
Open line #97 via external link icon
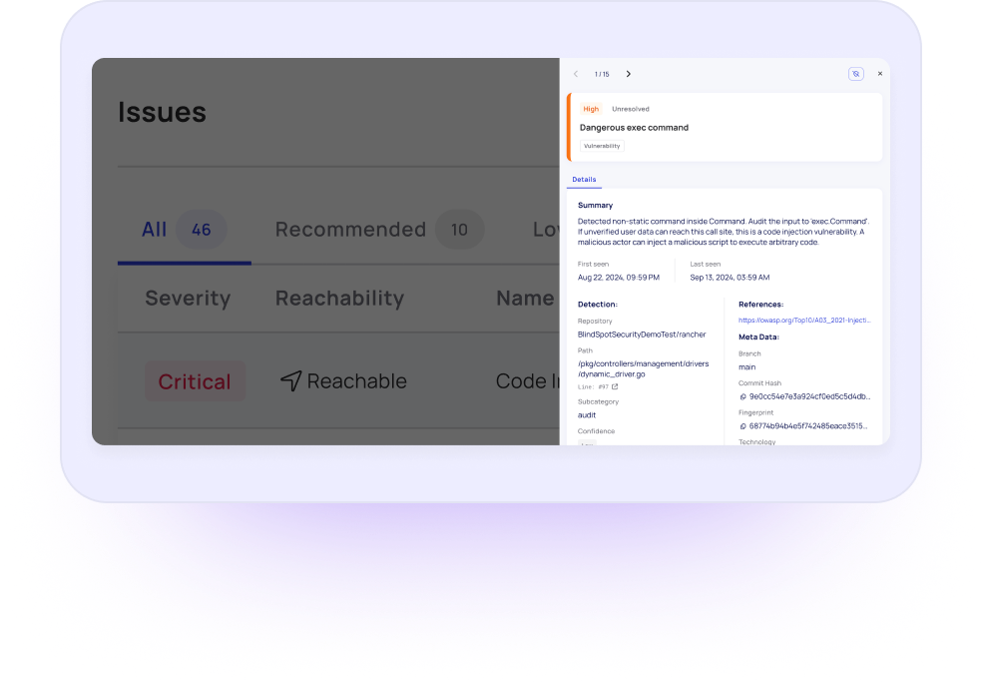pos(615,386)
